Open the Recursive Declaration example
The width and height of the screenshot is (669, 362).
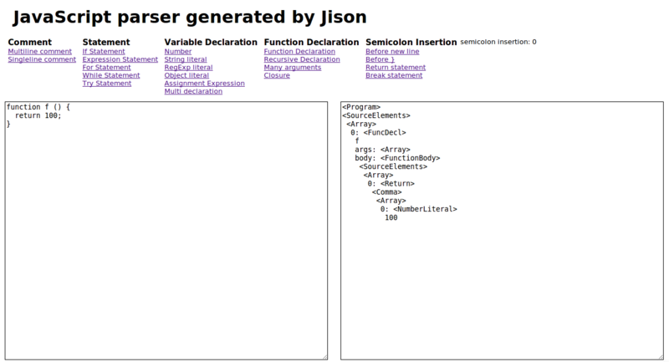(x=302, y=59)
